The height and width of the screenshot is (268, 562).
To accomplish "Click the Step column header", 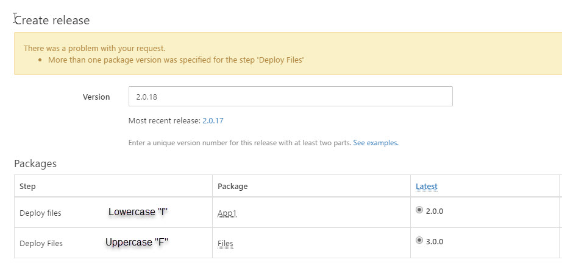I will (27, 186).
